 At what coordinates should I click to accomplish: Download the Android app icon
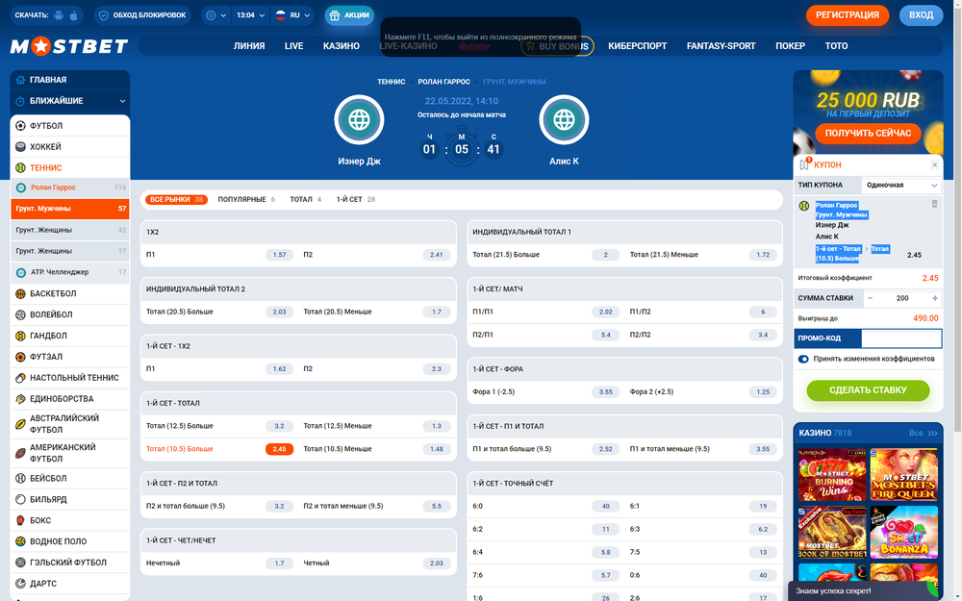pos(59,15)
